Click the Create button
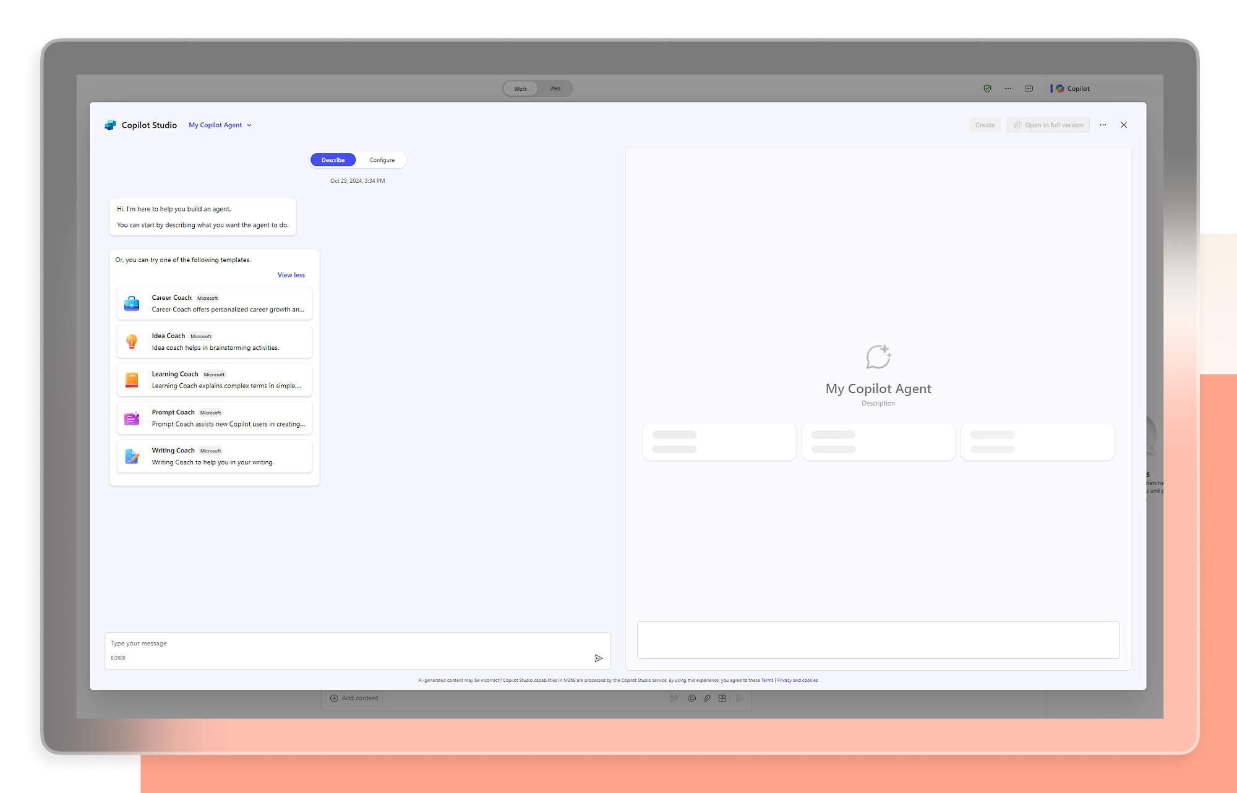 tap(985, 125)
